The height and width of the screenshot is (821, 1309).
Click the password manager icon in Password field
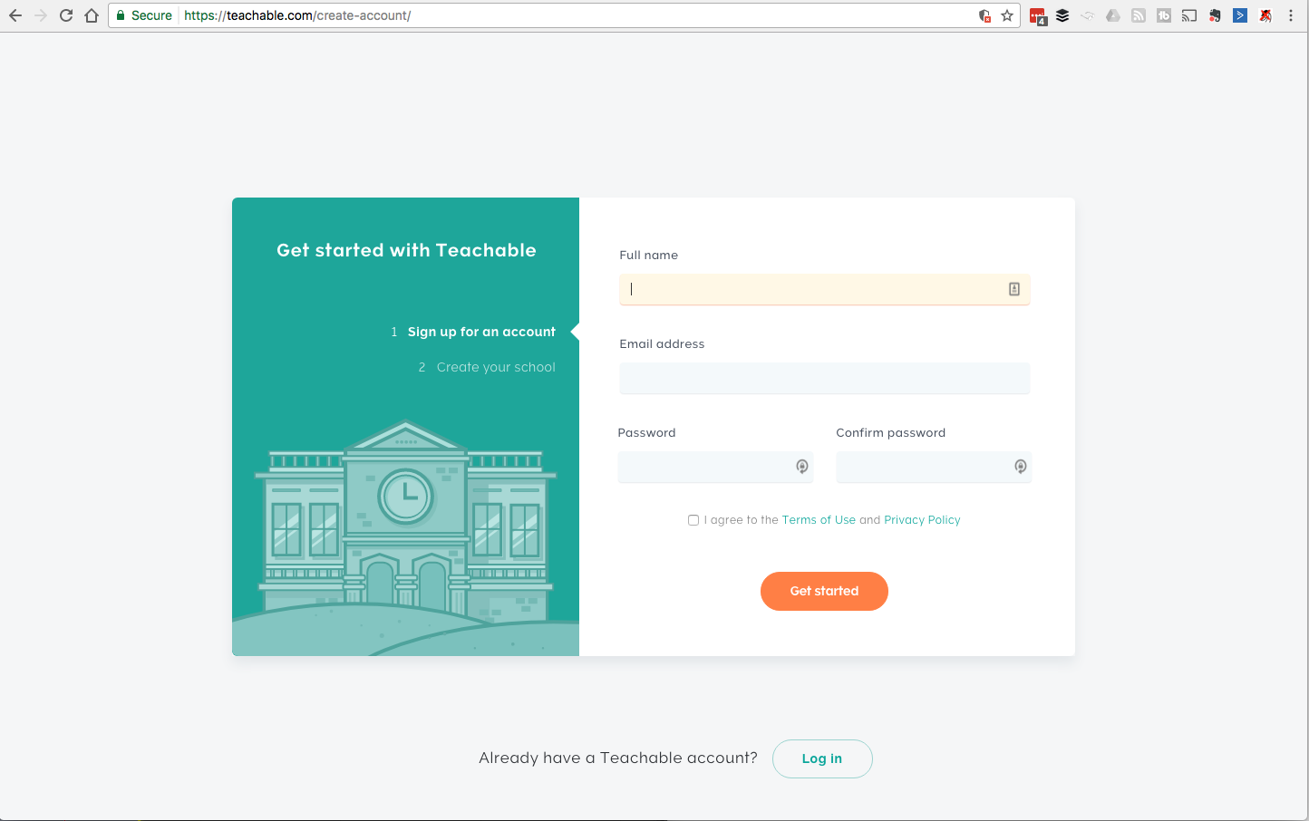[x=802, y=467]
